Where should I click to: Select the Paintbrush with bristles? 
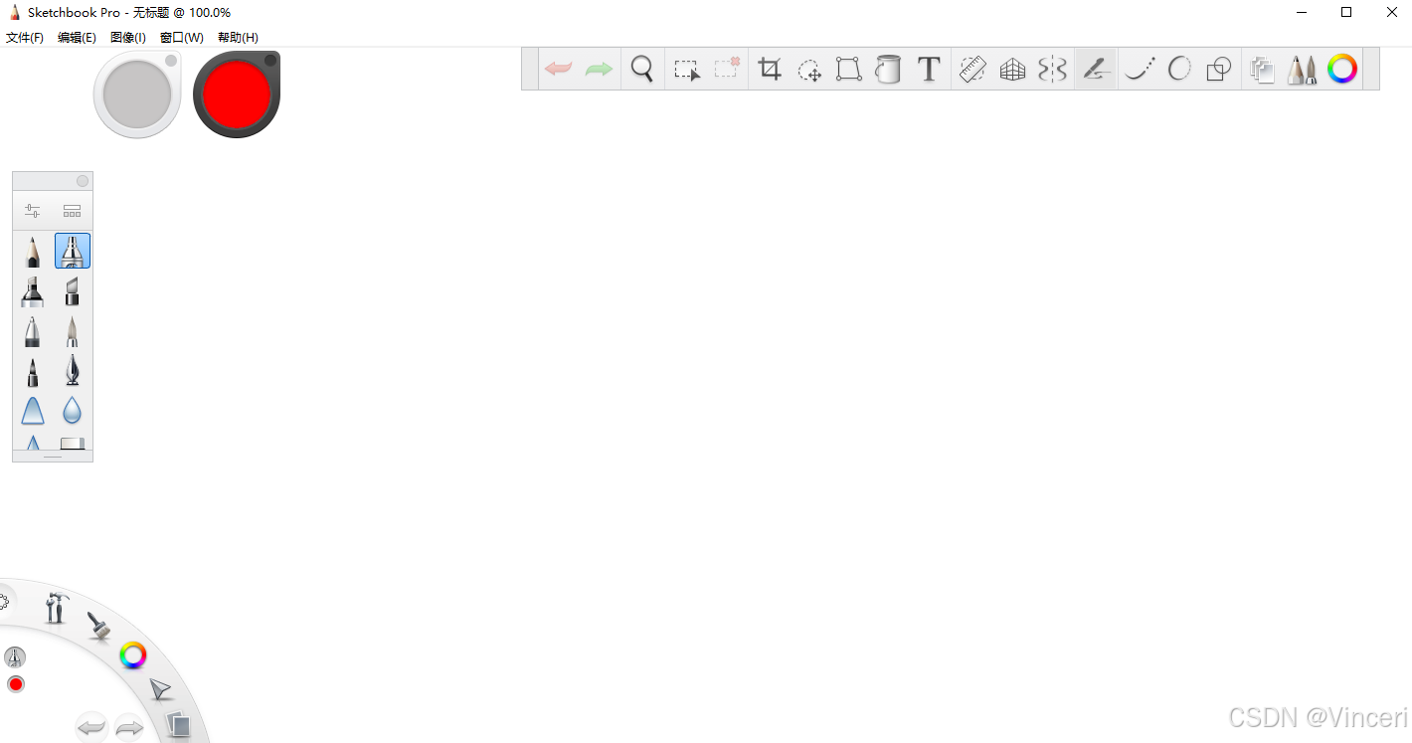pos(72,331)
